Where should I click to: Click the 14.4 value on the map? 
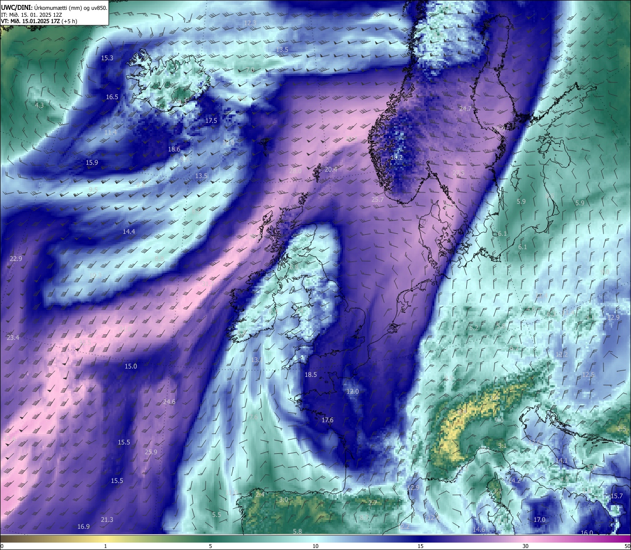129,232
